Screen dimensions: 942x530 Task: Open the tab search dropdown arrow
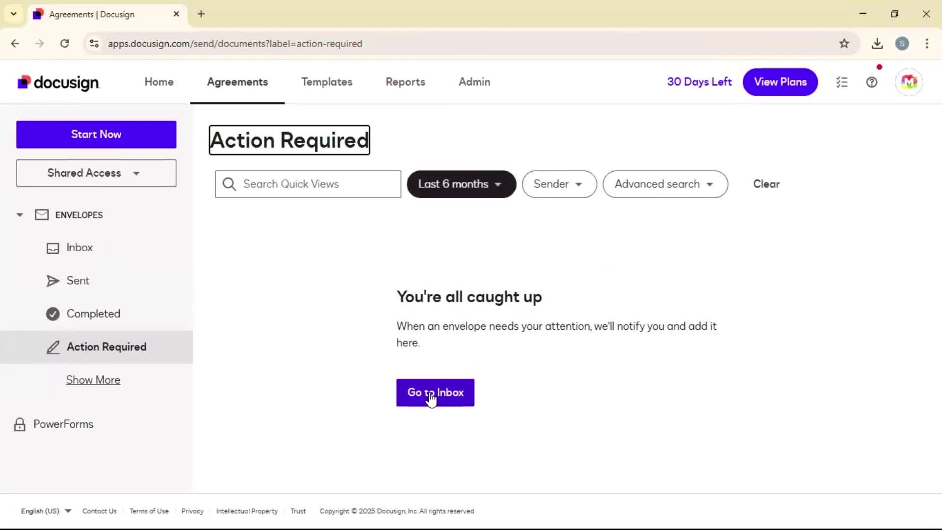[x=14, y=14]
